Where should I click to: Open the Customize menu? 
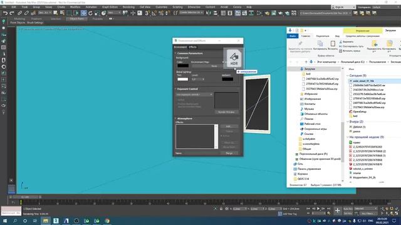point(162,7)
